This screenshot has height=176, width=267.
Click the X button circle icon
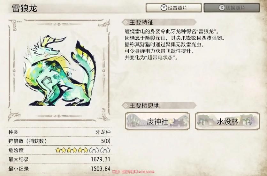coord(222,8)
